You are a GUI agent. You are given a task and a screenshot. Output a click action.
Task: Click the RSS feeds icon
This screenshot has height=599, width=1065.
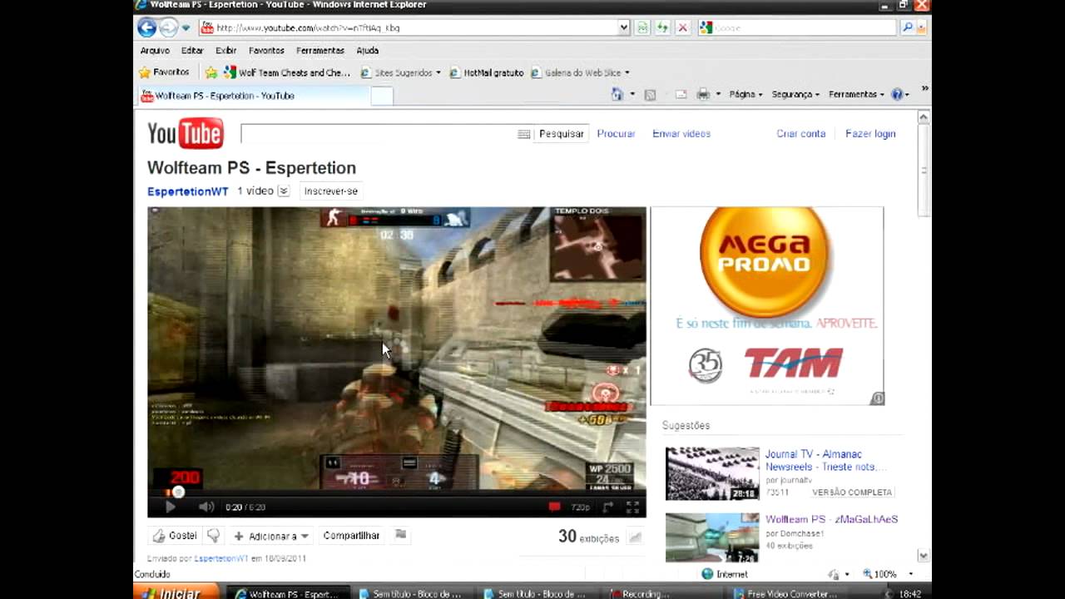click(650, 95)
